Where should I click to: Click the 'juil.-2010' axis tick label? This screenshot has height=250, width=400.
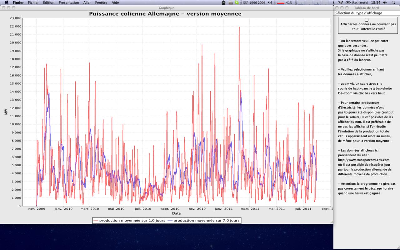[143, 209]
